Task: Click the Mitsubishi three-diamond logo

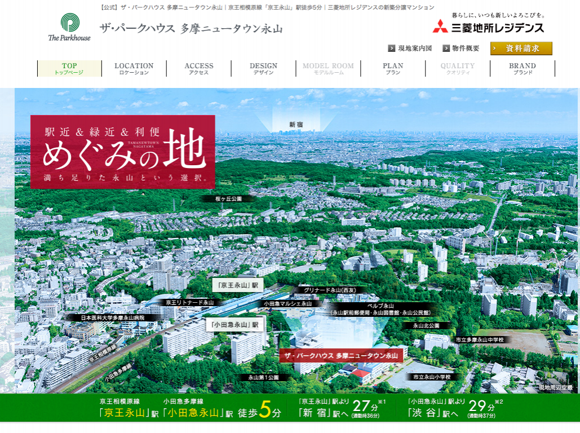Action: pos(440,26)
